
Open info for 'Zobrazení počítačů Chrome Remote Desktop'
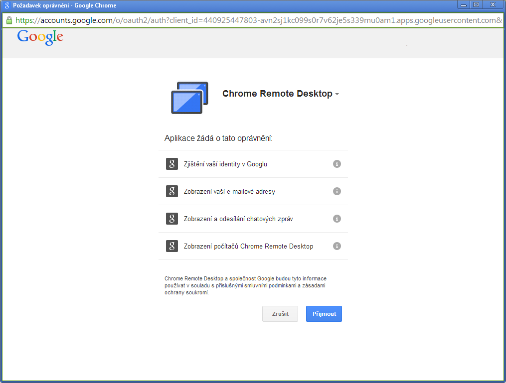[x=337, y=246]
